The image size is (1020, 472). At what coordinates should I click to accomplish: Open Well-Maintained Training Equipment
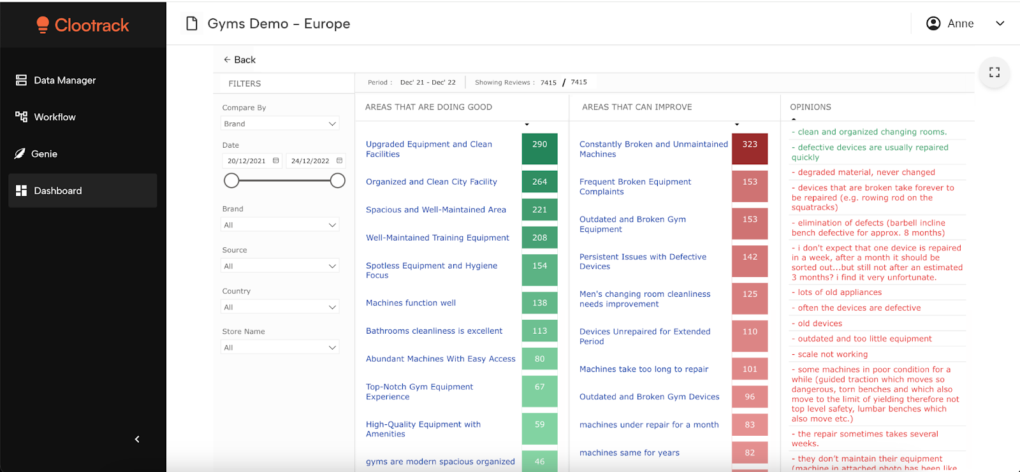click(x=437, y=238)
